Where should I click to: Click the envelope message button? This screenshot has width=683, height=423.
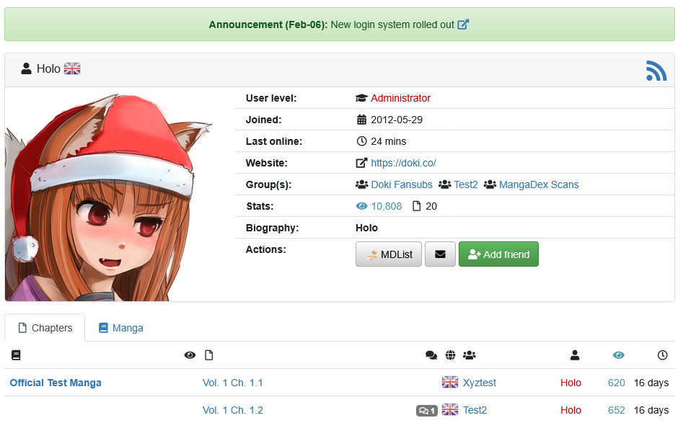tap(440, 254)
